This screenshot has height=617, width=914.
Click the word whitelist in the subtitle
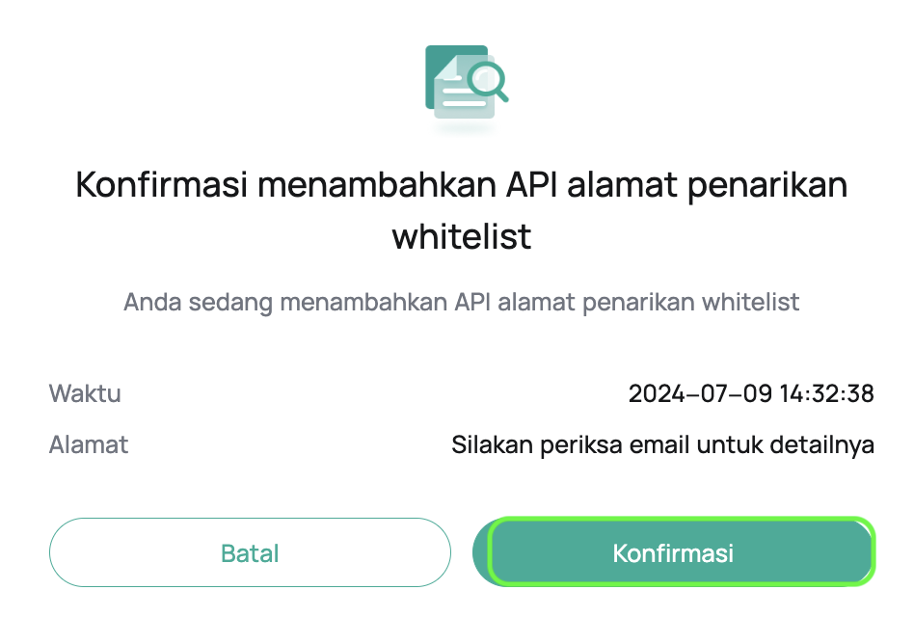[x=751, y=302]
